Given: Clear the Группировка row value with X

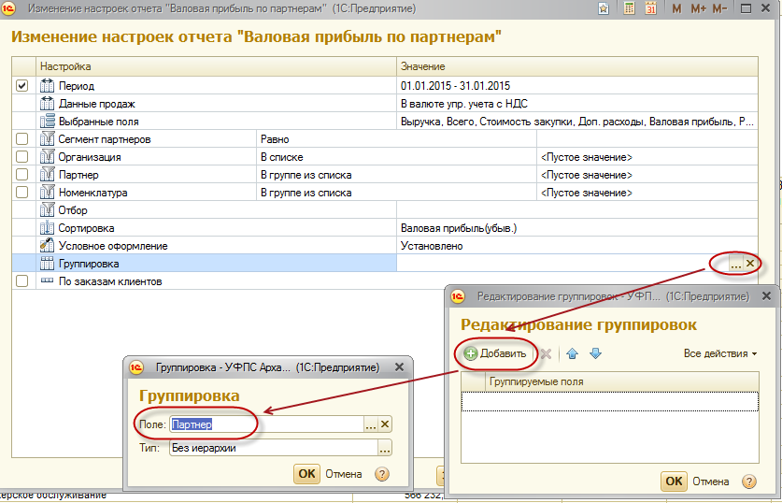Looking at the screenshot, I should click(750, 264).
